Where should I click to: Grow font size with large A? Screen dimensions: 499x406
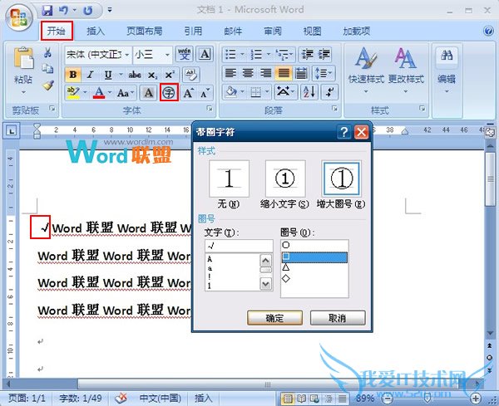pyautogui.click(x=189, y=93)
